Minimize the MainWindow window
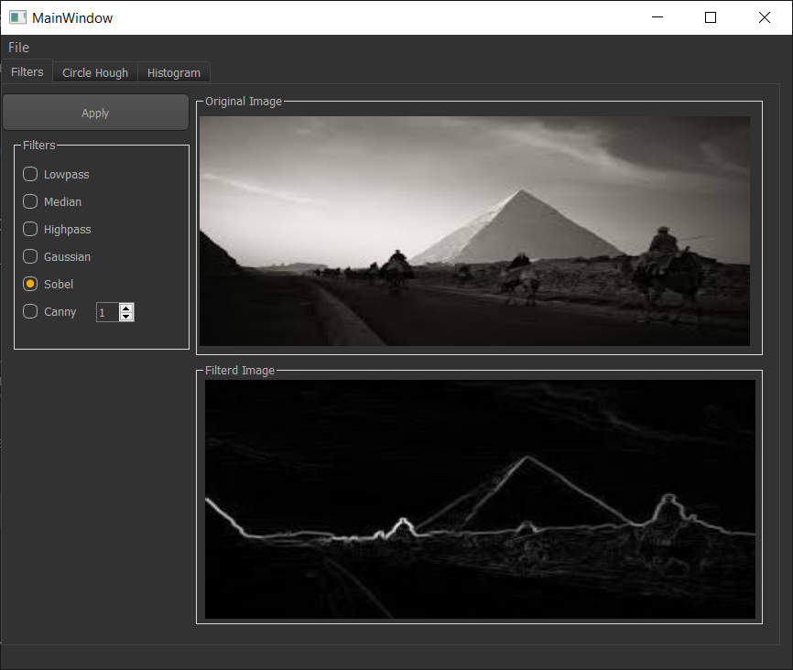Screen dimensions: 793x670 [657, 17]
